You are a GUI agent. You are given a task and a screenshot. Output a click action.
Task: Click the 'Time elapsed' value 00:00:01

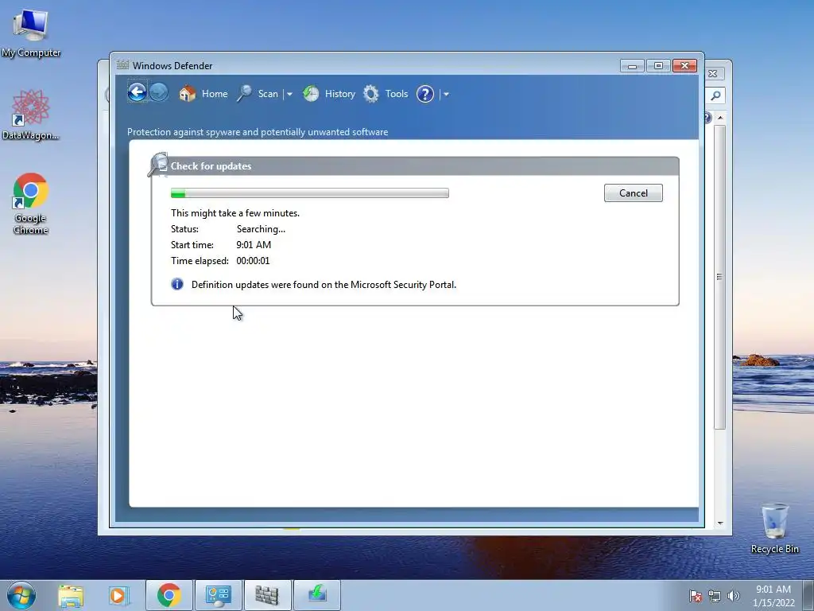click(253, 261)
